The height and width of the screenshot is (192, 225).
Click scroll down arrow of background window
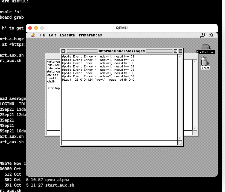(x=195, y=128)
